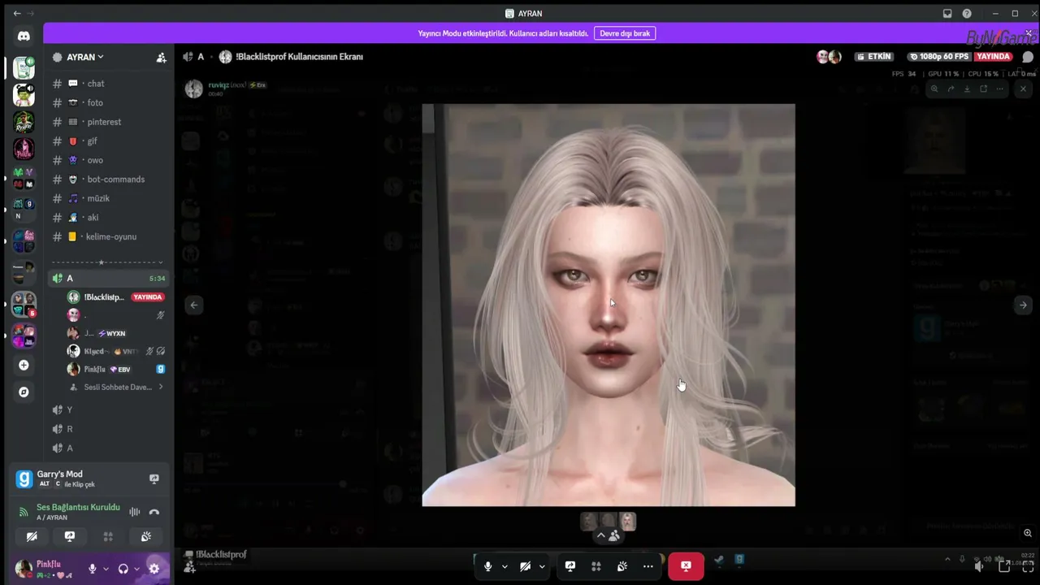This screenshot has width=1040, height=585.
Task: Open more options in call controls
Action: 648,566
